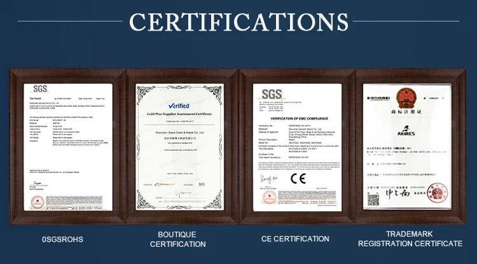The width and height of the screenshot is (477, 264).
Task: Open the SGS EMC compliance certificate
Action: click(297, 147)
